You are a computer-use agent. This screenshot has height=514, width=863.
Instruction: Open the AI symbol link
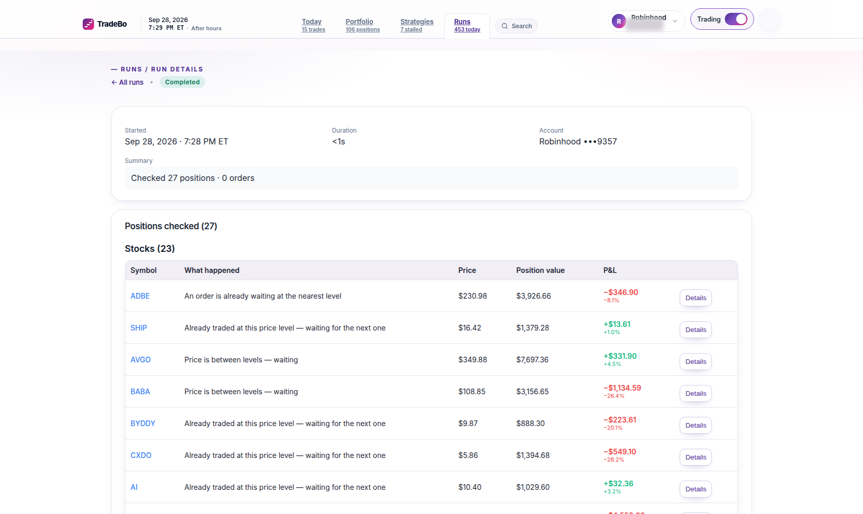[x=134, y=487]
